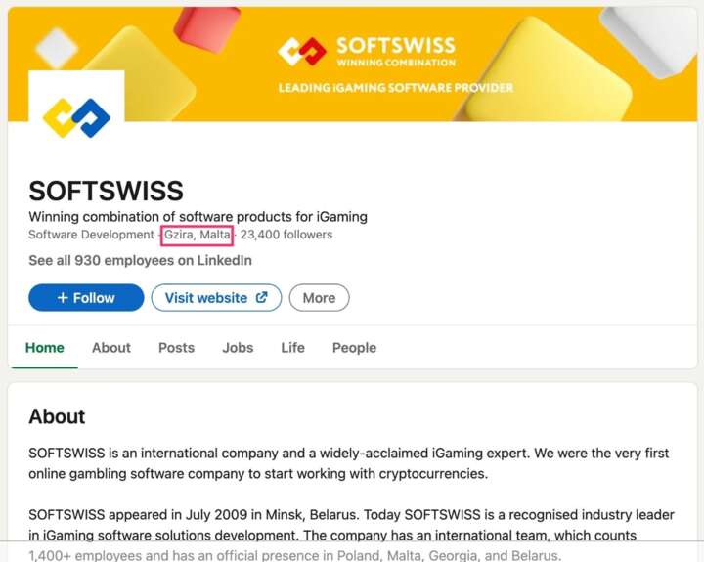Click the SOFTSWISS company name heading
This screenshot has height=562, width=704.
(x=106, y=191)
